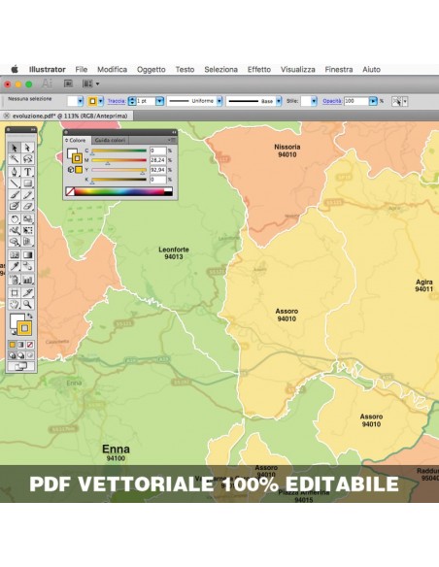Open the arrange documents dropdown
This screenshot has height=567, width=439.
(90, 83)
